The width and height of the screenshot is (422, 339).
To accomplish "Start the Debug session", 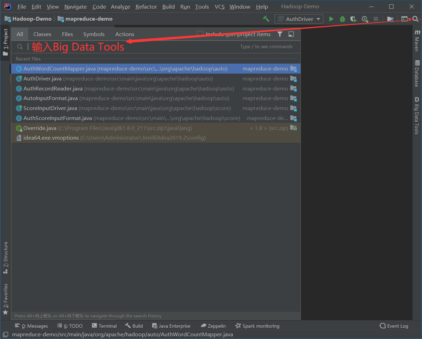I will point(342,19).
